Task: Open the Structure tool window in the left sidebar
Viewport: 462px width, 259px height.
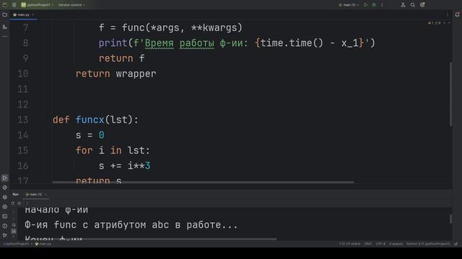Action: [5, 27]
